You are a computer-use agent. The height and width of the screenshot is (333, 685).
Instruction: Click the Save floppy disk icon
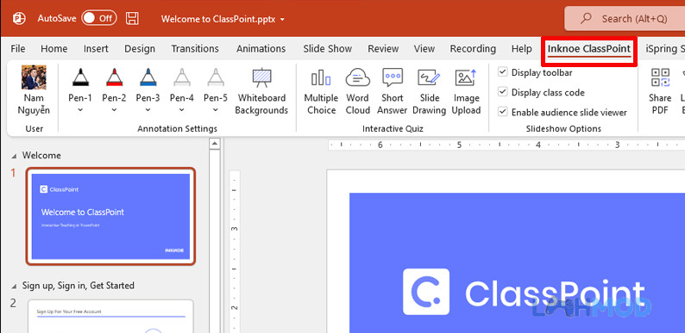(x=132, y=18)
